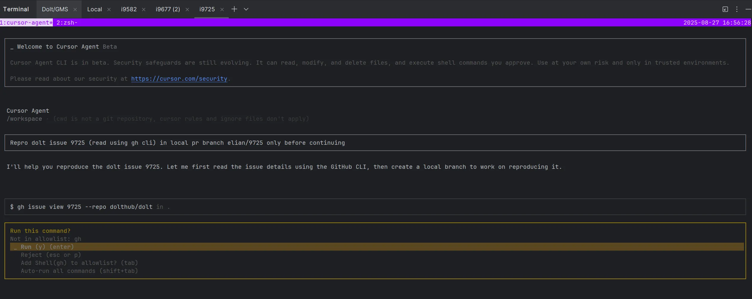Viewport: 752px width, 299px height.
Task: Switch to the Local tab
Action: tap(94, 9)
